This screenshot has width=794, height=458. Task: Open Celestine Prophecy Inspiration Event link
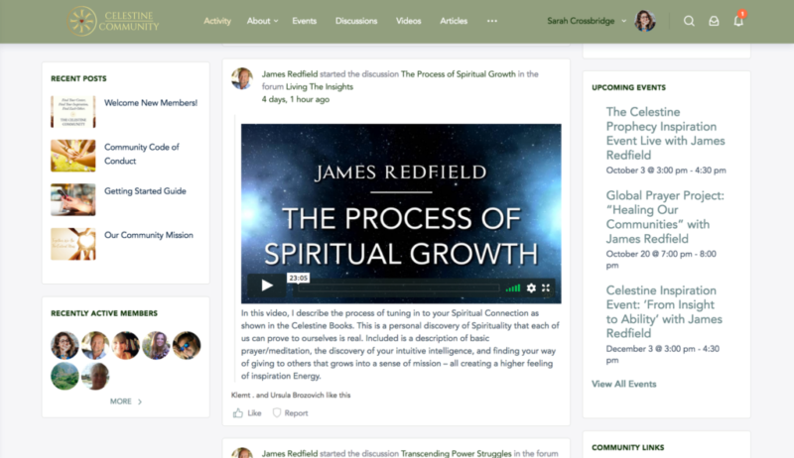[x=665, y=134]
